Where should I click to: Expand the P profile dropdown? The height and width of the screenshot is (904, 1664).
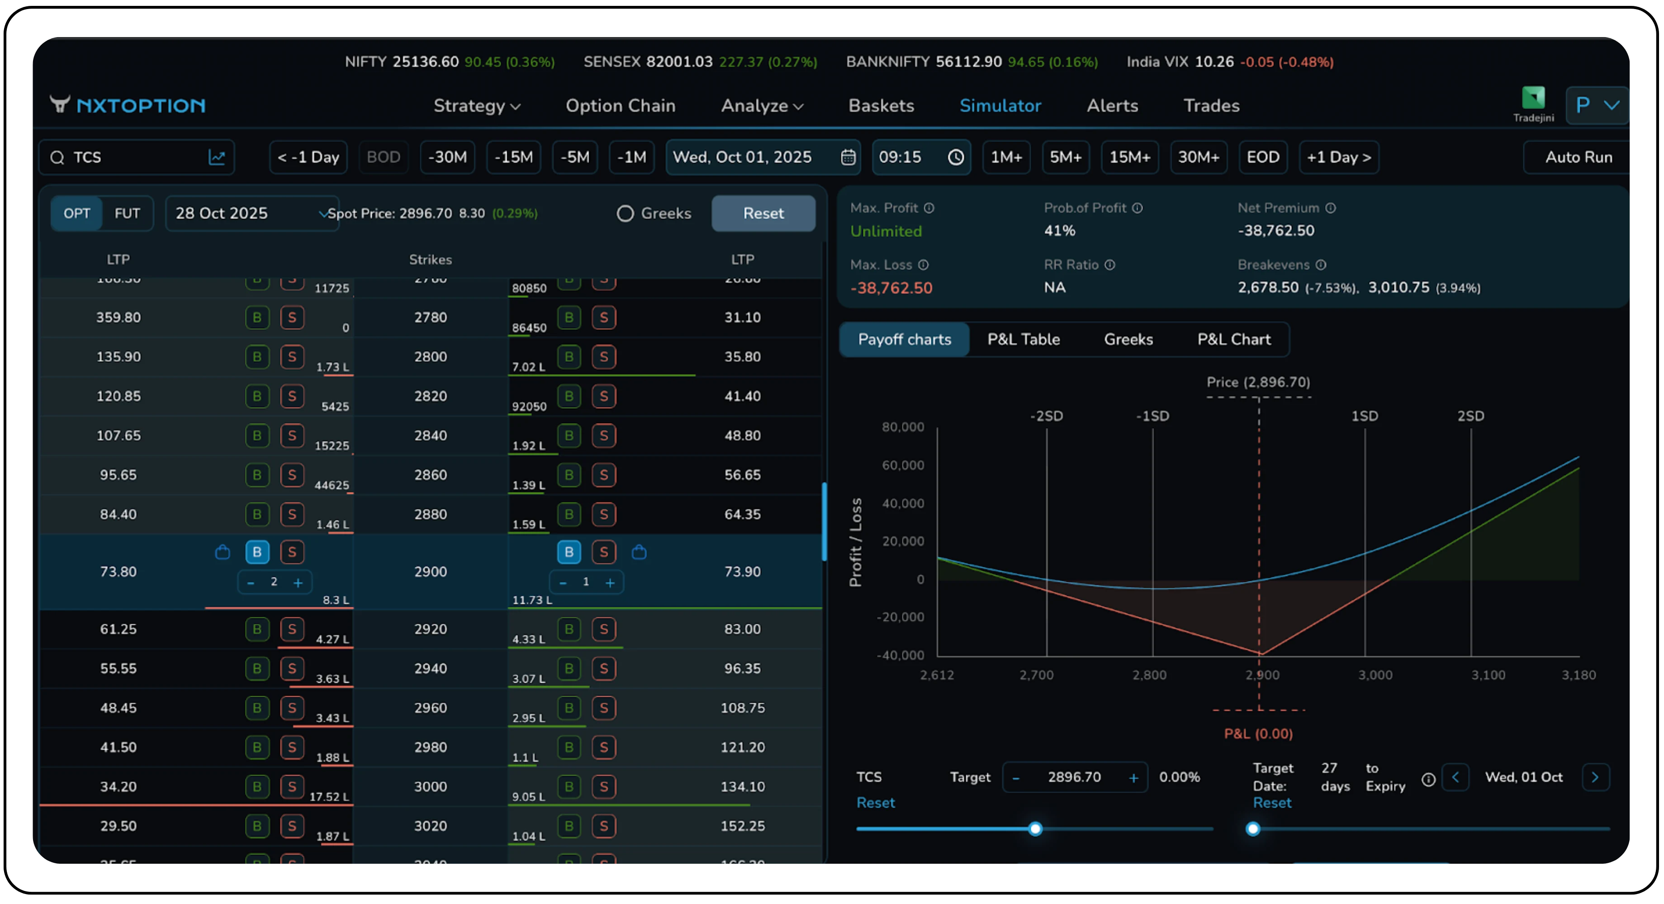click(1596, 105)
